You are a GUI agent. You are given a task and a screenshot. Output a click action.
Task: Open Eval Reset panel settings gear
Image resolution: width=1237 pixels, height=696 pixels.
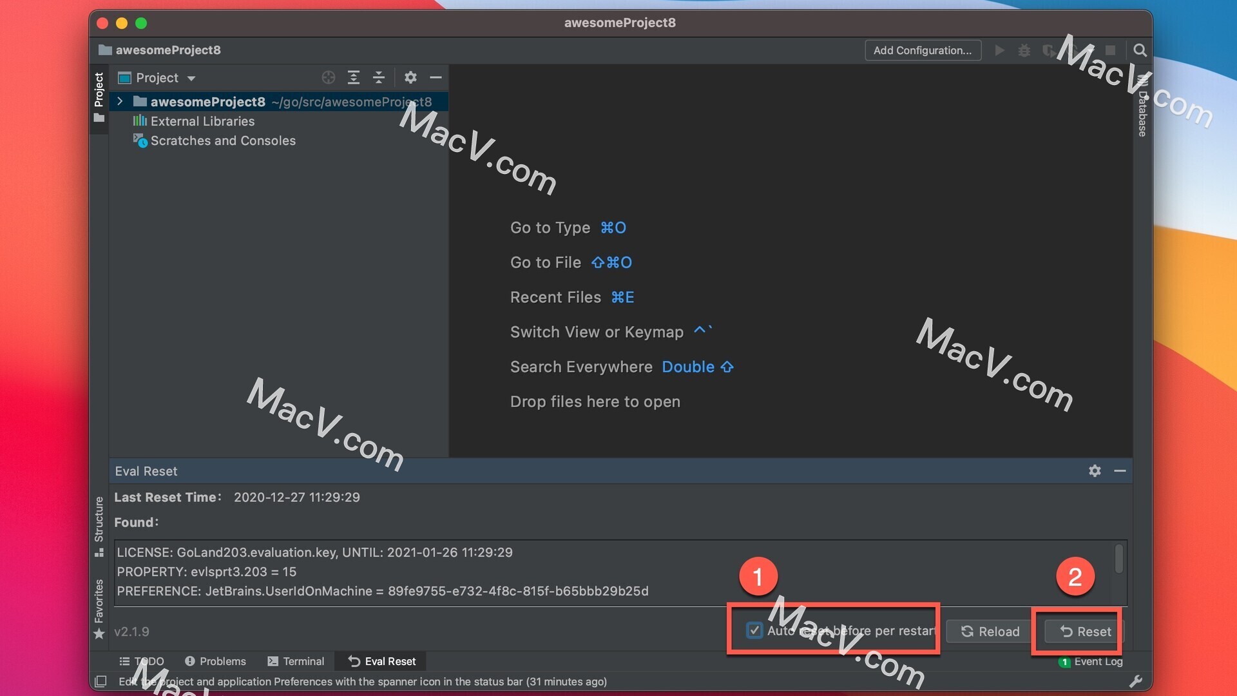[x=1095, y=471]
